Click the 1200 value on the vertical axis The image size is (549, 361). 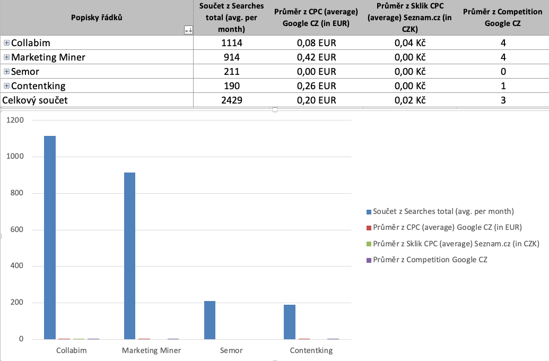pos(15,120)
